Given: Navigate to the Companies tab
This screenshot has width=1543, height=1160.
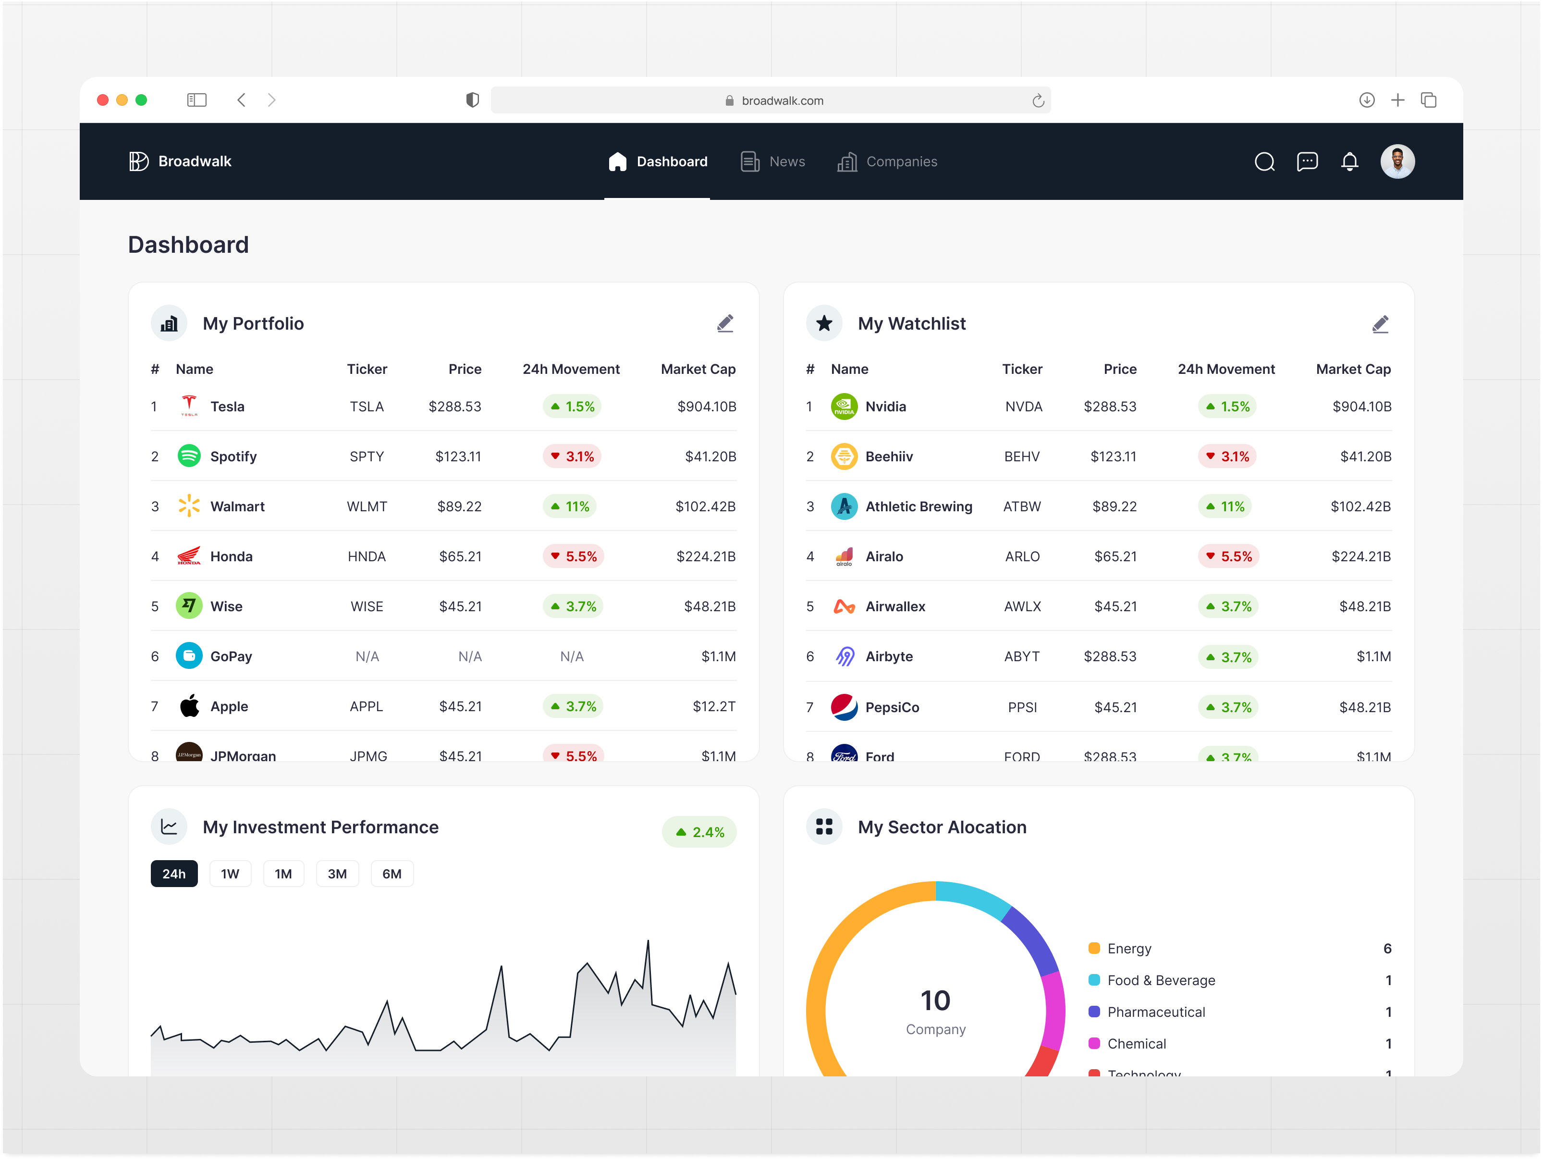Looking at the screenshot, I should point(901,161).
